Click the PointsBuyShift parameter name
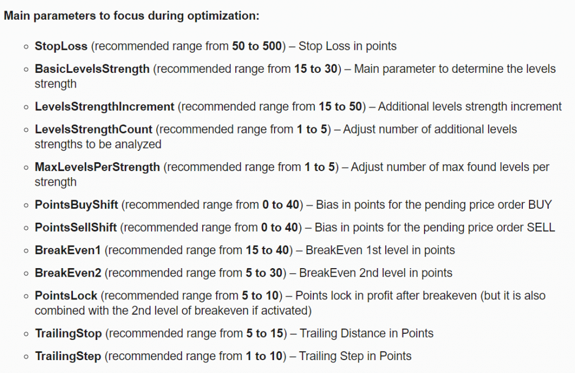The width and height of the screenshot is (575, 373). click(76, 205)
